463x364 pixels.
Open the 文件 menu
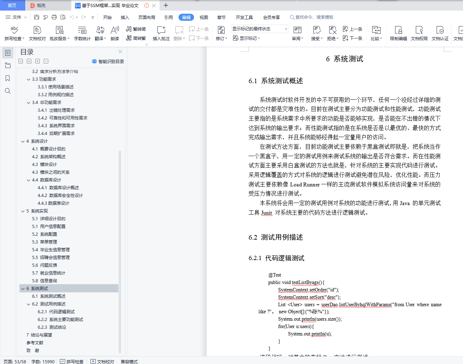pyautogui.click(x=16, y=17)
